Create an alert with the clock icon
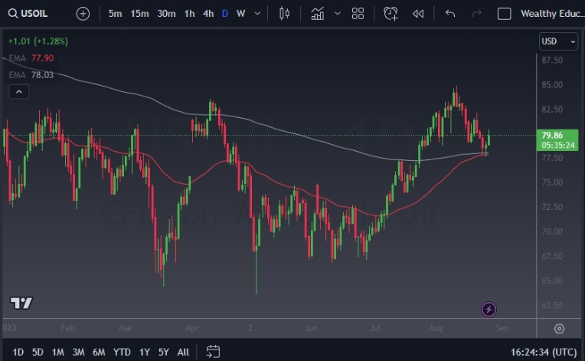The width and height of the screenshot is (585, 361). tap(391, 14)
